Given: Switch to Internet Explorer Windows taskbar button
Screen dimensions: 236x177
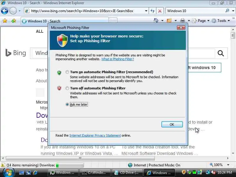Looking at the screenshot, I should point(159,173).
